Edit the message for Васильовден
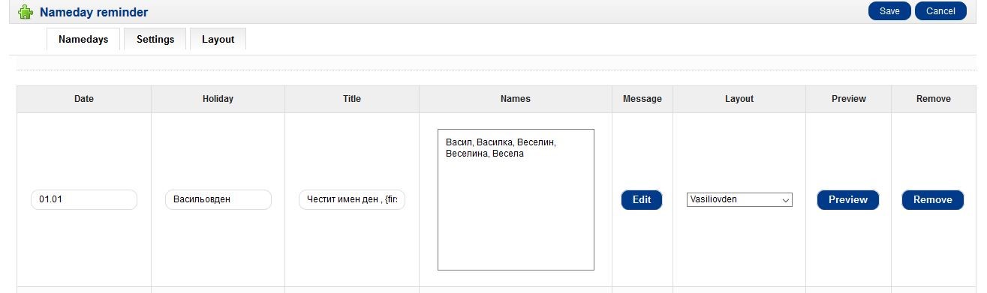 [642, 199]
